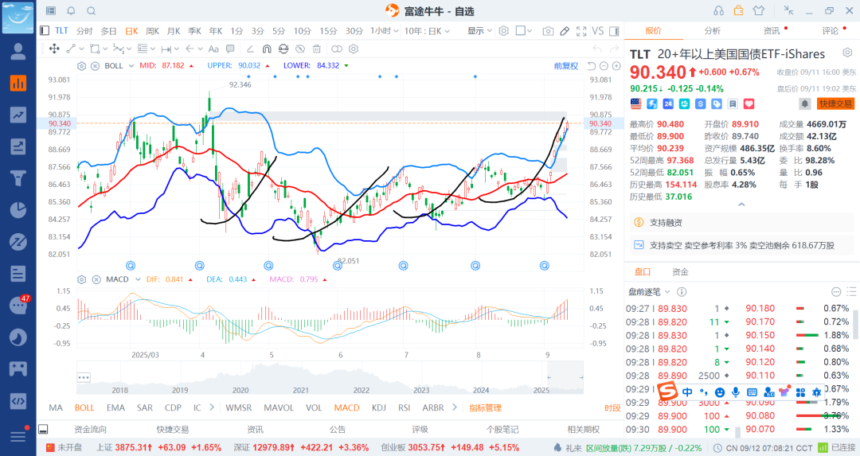Open 相关期权 bottom tab
The height and width of the screenshot is (456, 860).
tap(584, 429)
